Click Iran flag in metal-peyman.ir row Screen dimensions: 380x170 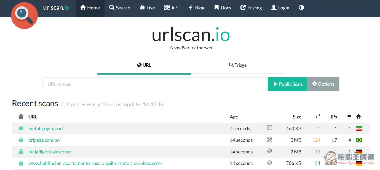tap(359, 128)
